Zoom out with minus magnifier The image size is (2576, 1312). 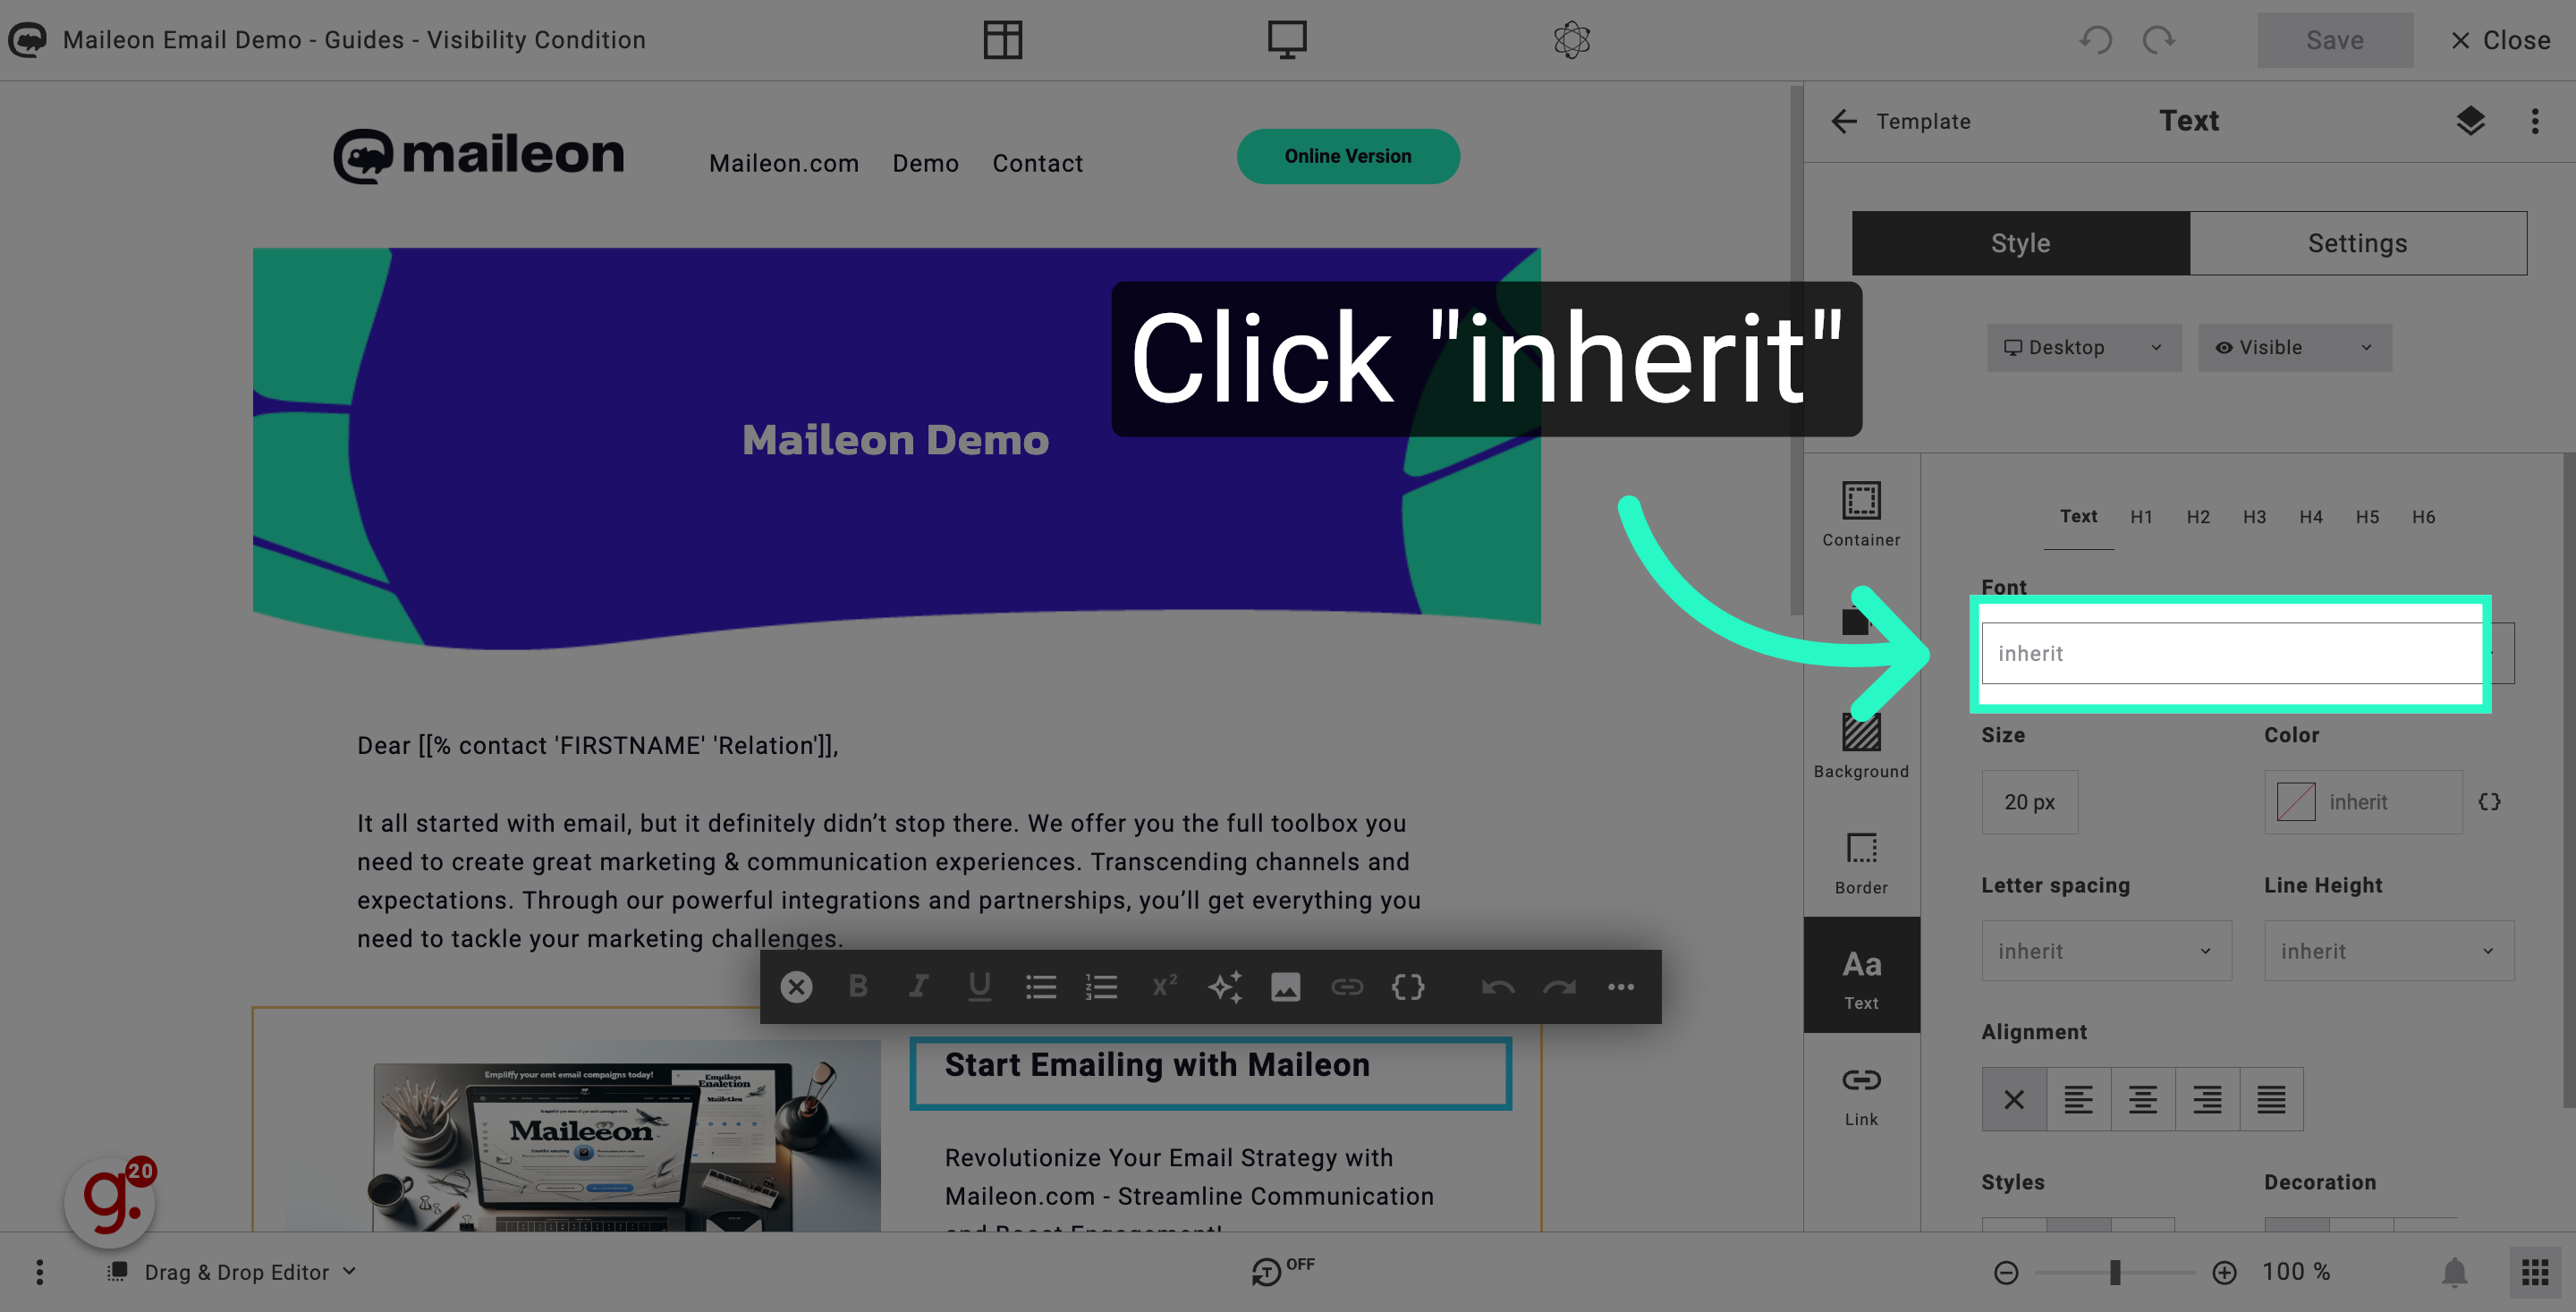click(x=2006, y=1272)
